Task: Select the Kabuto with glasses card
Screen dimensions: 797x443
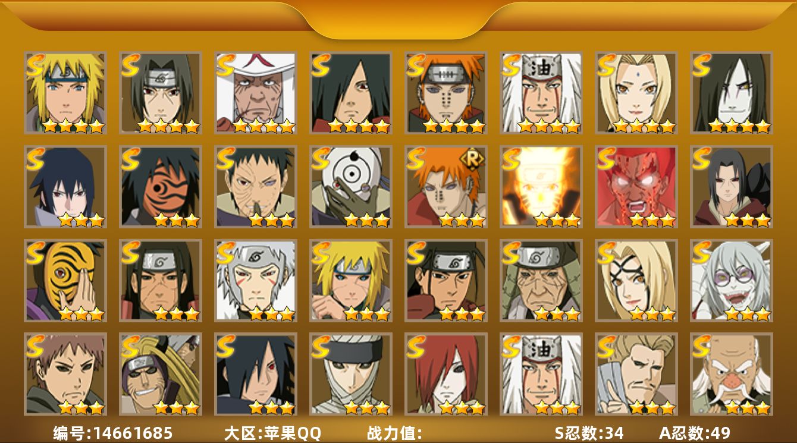Action: click(731, 281)
